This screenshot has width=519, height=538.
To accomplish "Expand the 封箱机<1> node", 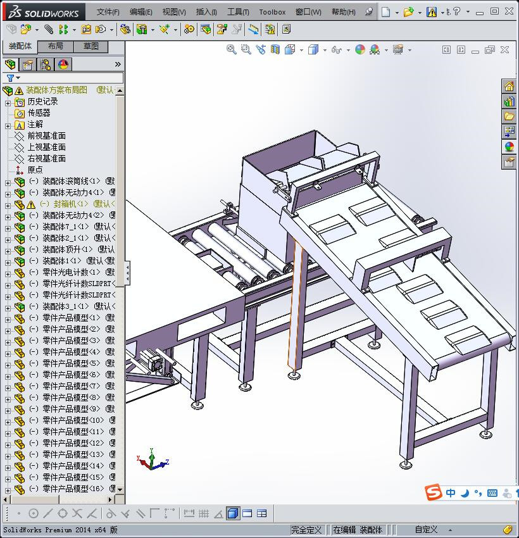I will (8, 206).
